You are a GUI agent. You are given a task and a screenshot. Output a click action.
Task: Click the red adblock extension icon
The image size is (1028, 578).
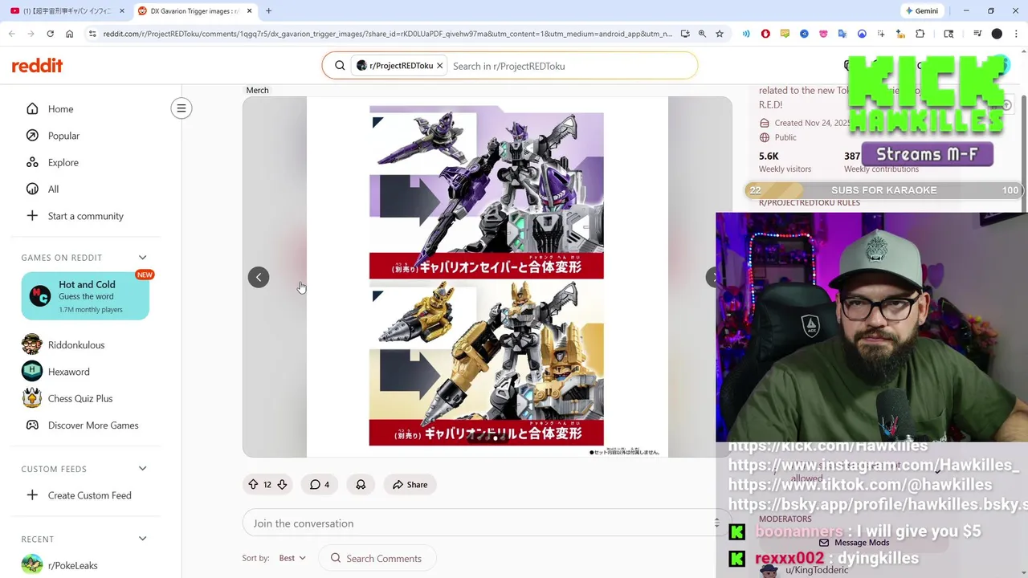pyautogui.click(x=765, y=34)
